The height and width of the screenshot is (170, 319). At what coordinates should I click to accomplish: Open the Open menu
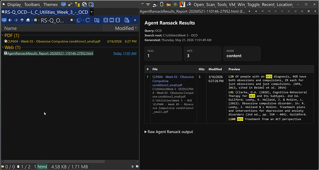(x=198, y=5)
